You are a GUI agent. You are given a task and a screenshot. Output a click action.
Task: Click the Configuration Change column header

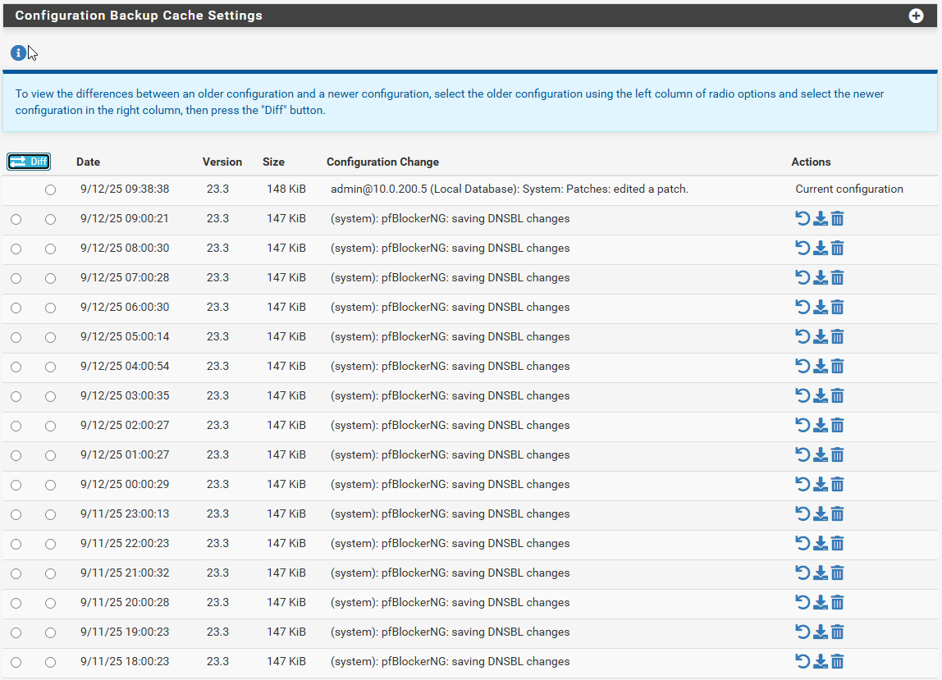(382, 162)
